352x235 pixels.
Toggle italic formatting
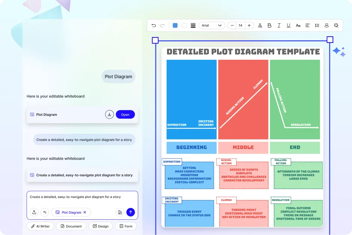point(279,25)
